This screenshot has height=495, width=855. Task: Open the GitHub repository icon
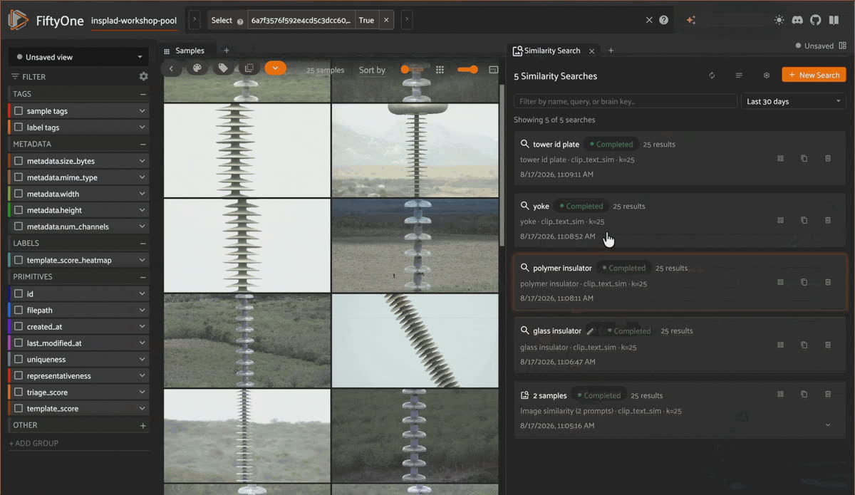coord(816,20)
